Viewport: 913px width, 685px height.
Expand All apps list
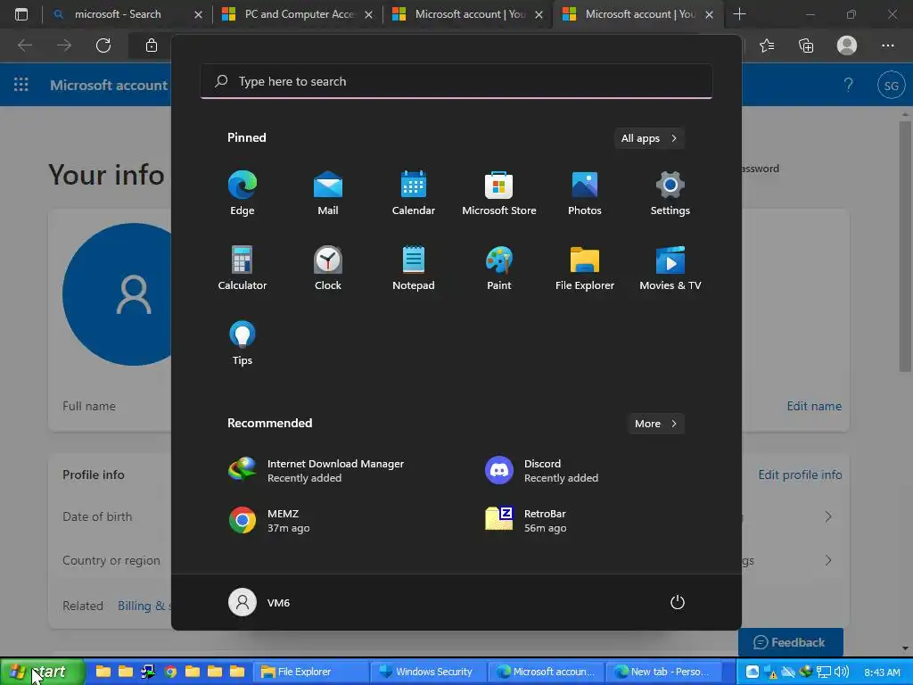(649, 138)
